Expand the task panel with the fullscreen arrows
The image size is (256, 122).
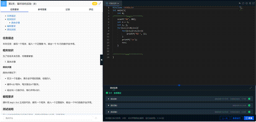pos(100,3)
